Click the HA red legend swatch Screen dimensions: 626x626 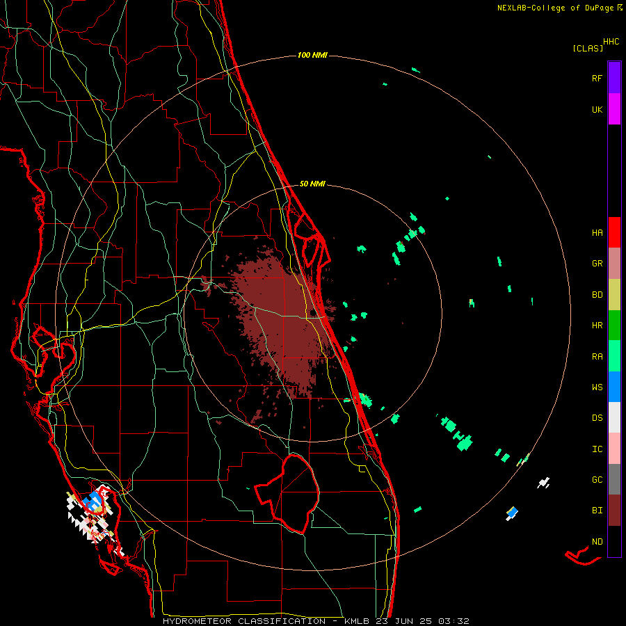(614, 232)
